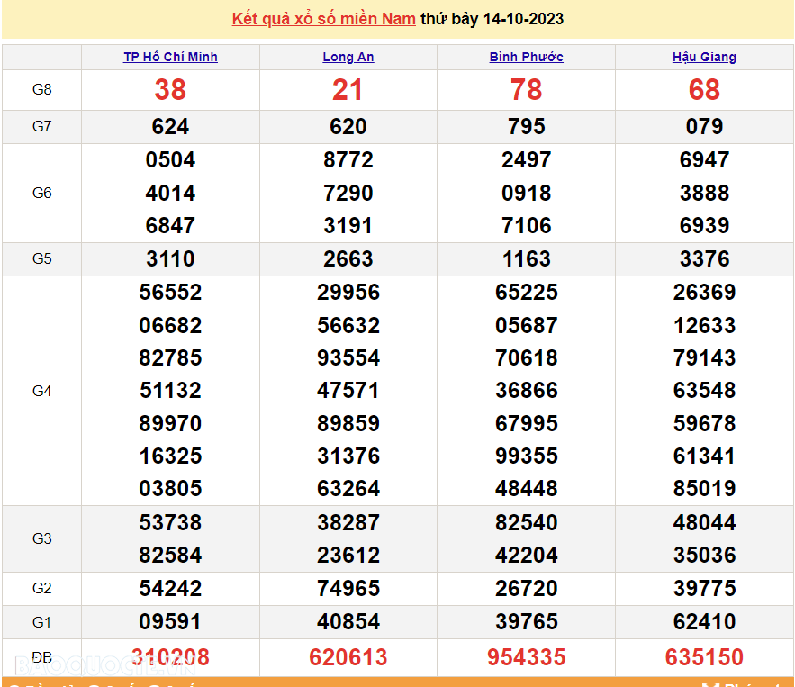Viewport: 795px width, 687px height.
Task: Select G2 number 74965 under Long An
Action: pyautogui.click(x=348, y=589)
